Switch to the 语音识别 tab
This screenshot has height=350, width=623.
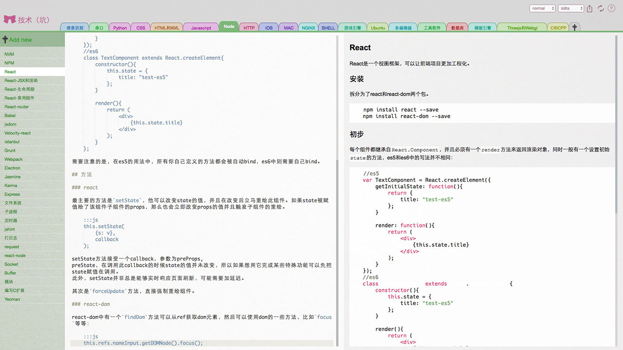point(75,28)
